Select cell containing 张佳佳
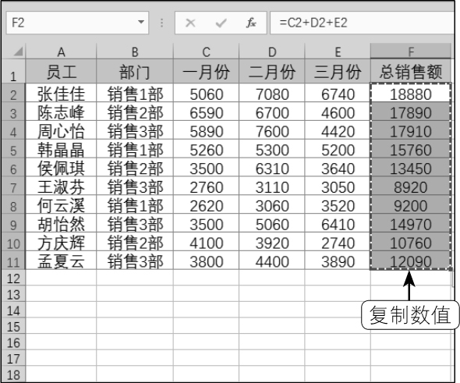 (x=61, y=94)
